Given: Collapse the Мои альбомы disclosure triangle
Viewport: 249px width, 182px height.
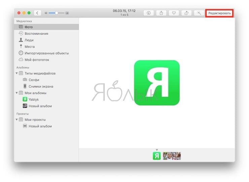Looking at the screenshot, I should click(x=17, y=93).
